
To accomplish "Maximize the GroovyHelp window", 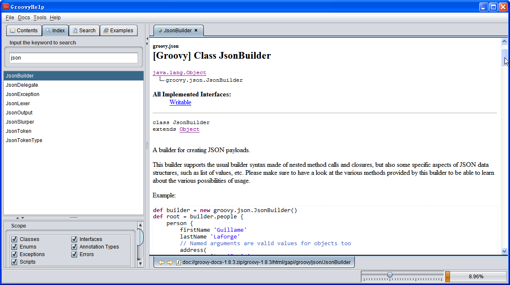I will [x=494, y=7].
